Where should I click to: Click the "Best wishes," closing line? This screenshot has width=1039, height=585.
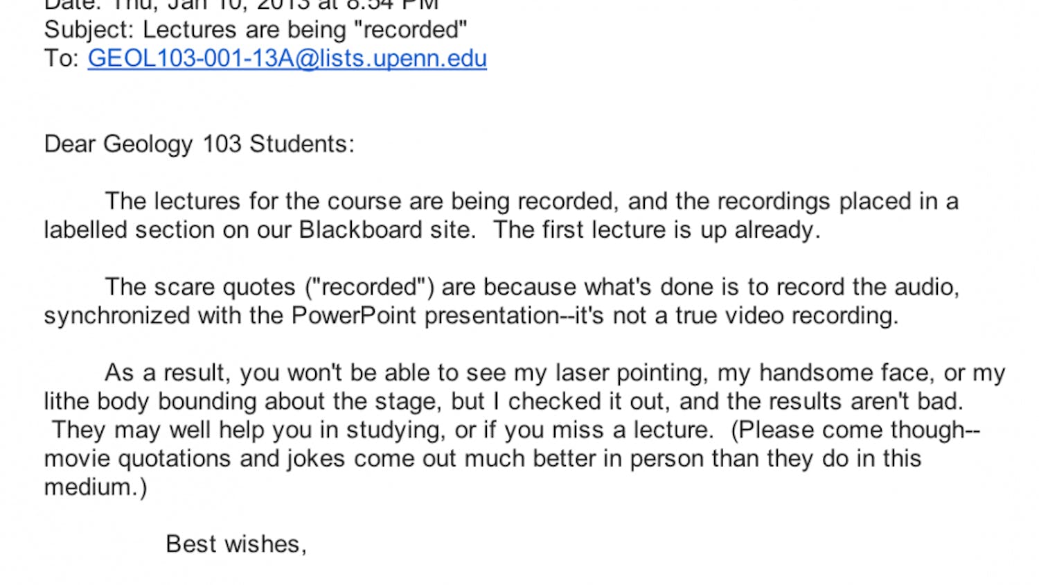[236, 544]
